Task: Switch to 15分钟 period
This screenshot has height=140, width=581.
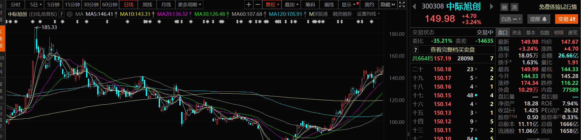Action: click(x=72, y=4)
